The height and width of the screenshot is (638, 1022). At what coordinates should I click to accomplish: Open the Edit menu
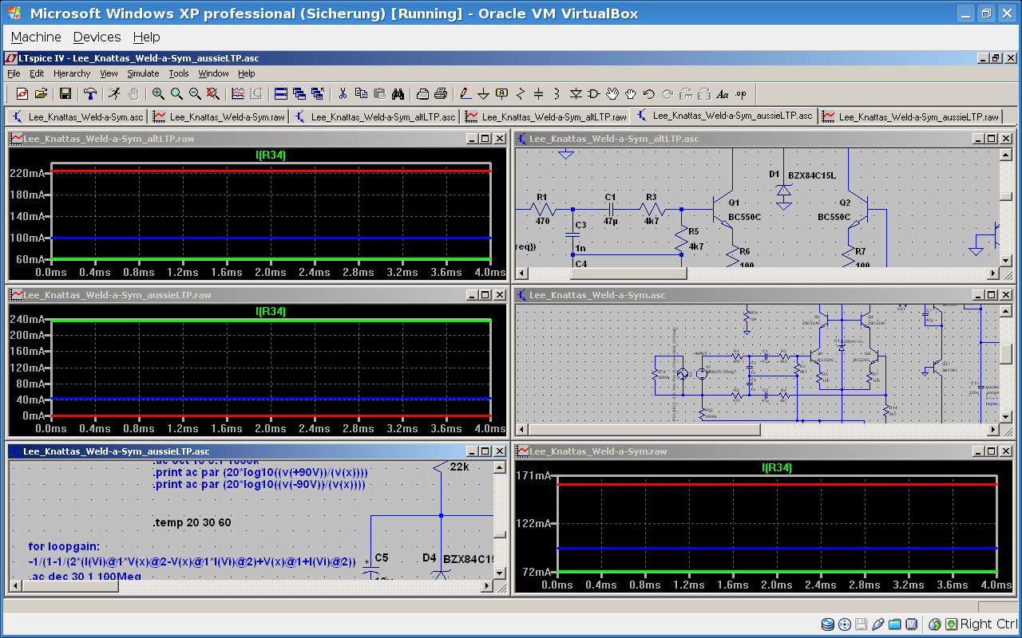(x=37, y=73)
